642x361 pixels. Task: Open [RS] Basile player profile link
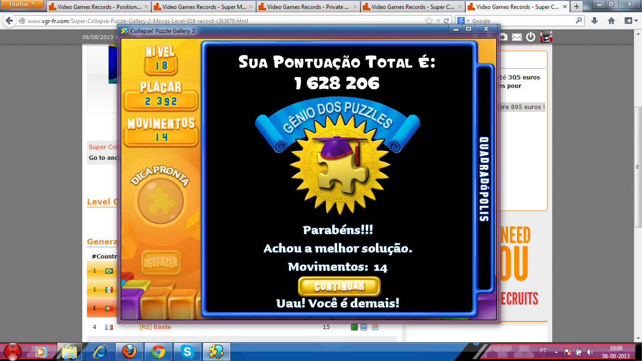click(155, 327)
